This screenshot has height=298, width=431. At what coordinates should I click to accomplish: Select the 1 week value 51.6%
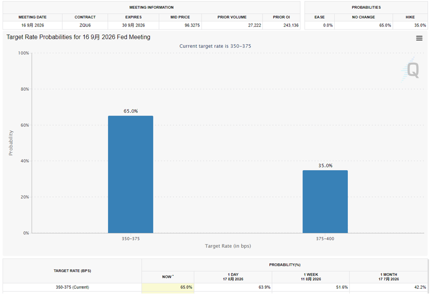[342, 287]
